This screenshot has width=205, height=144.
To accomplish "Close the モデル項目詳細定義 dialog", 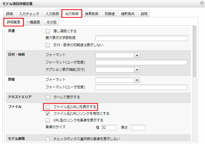I will coord(202,3).
